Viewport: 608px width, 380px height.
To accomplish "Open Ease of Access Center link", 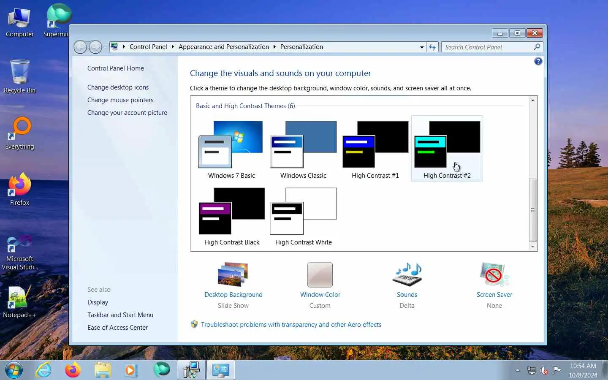I will pyautogui.click(x=117, y=328).
